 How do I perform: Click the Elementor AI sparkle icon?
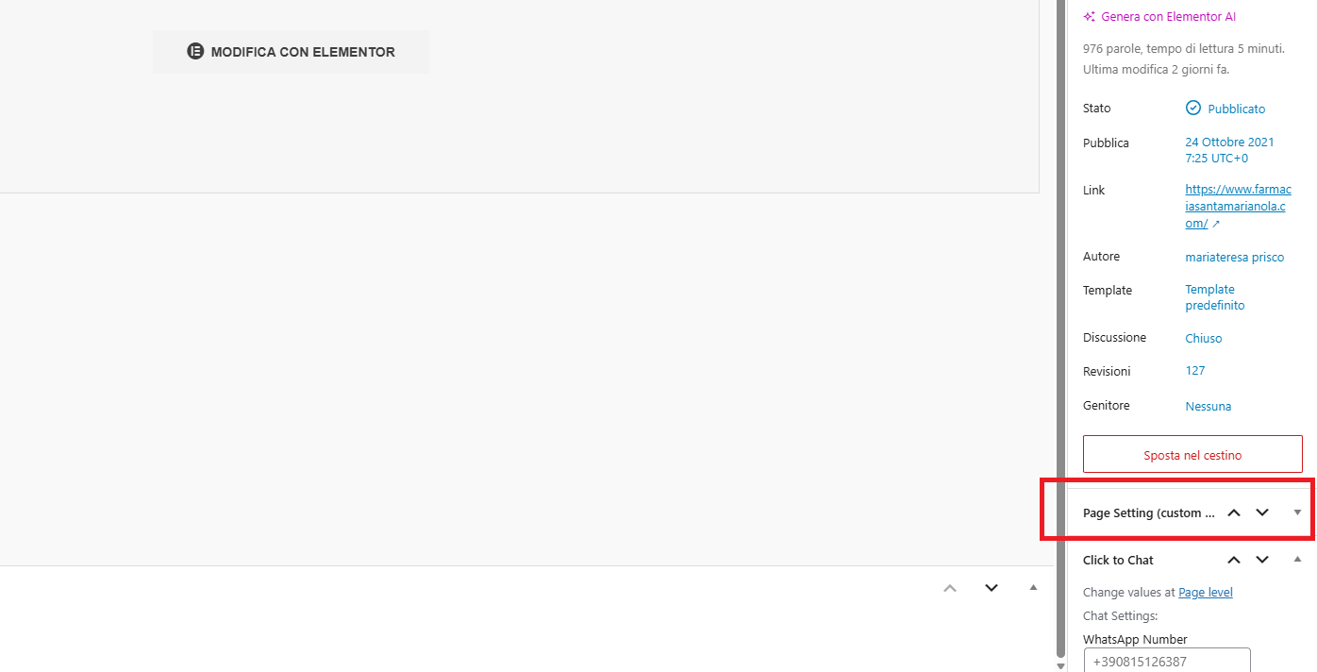tap(1090, 17)
